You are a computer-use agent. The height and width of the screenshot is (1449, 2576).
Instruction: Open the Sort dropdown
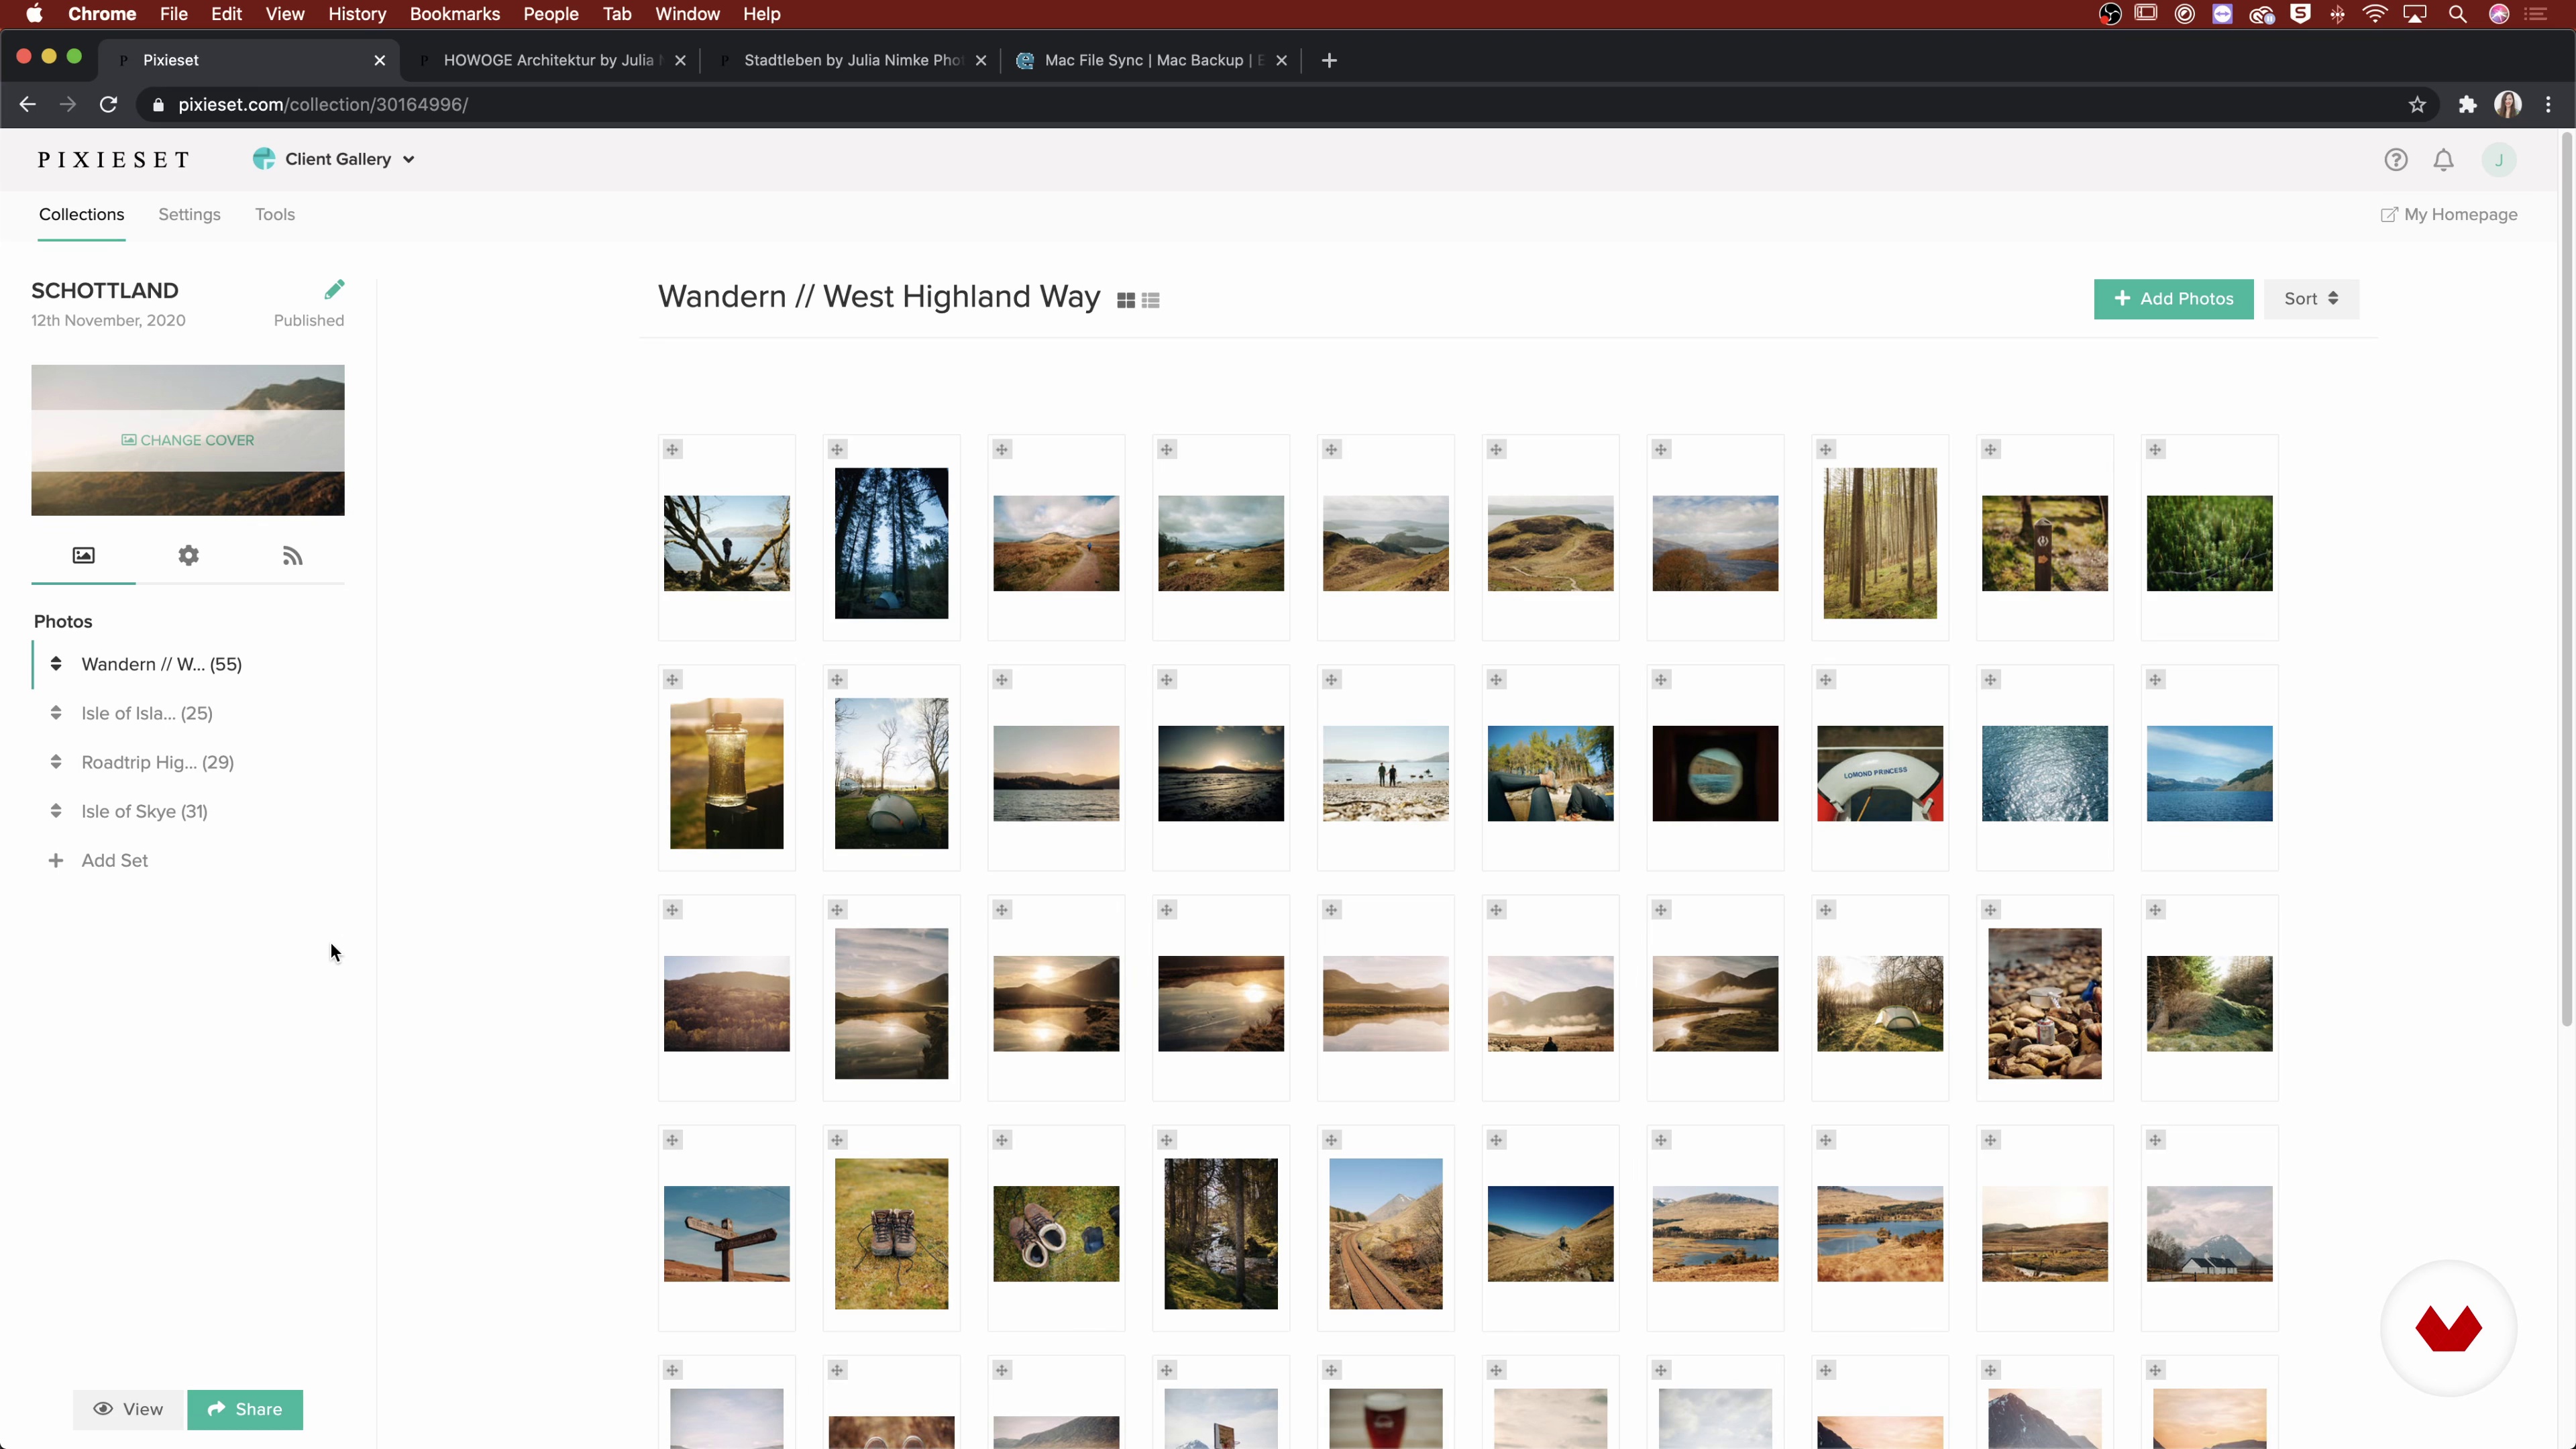(x=2311, y=299)
